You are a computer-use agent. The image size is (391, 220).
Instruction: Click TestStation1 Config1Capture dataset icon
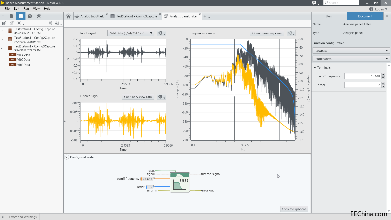10,31
